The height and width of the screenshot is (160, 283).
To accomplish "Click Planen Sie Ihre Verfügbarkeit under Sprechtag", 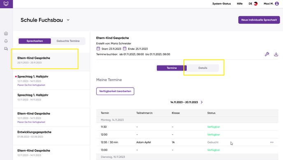I will point(31,85).
